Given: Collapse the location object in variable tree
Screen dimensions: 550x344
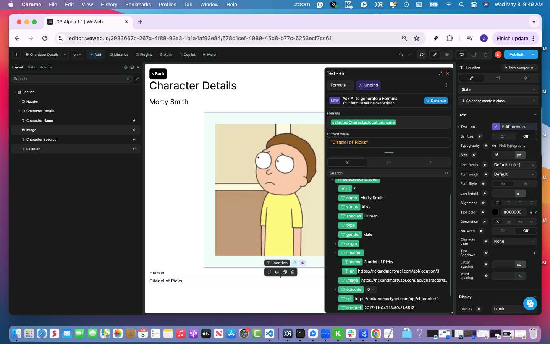Looking at the screenshot, I should click(x=335, y=253).
